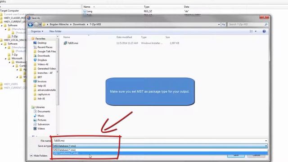288x162 pixels.
Task: Select Libraries in navigation pane
Action: click(x=40, y=107)
